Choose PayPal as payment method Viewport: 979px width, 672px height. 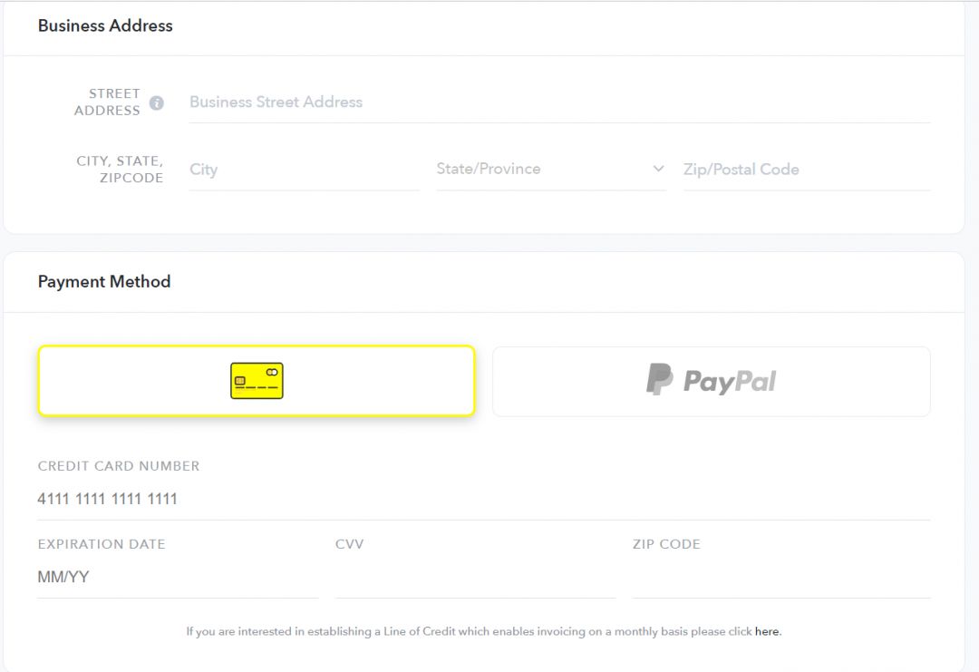click(712, 381)
